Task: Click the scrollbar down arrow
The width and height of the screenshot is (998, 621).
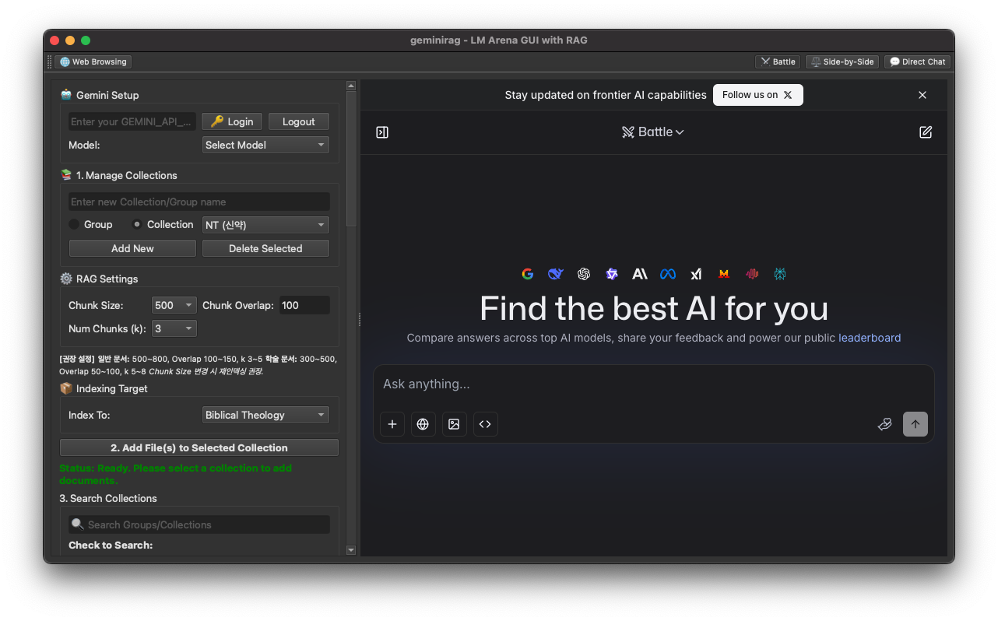Action: (x=351, y=550)
